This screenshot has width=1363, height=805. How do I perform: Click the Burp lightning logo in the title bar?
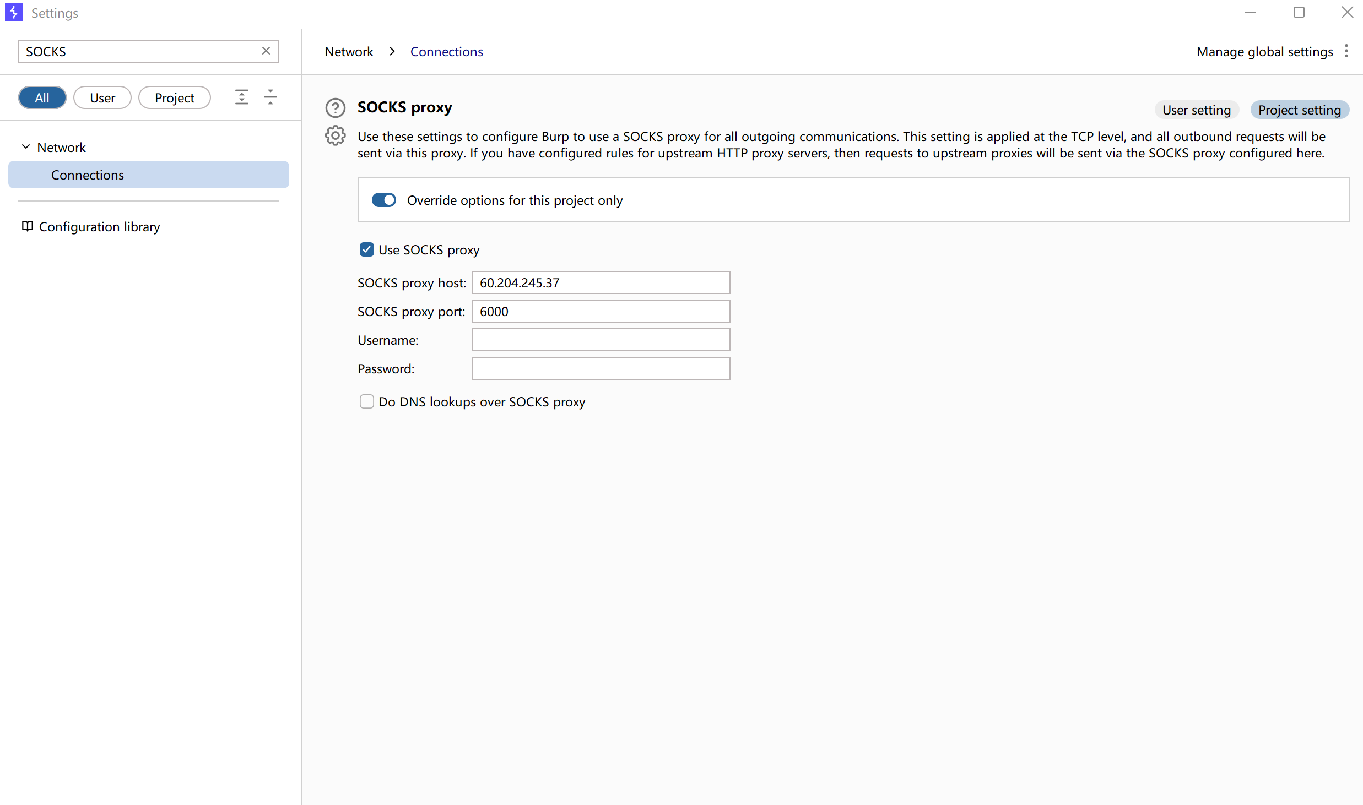(13, 12)
